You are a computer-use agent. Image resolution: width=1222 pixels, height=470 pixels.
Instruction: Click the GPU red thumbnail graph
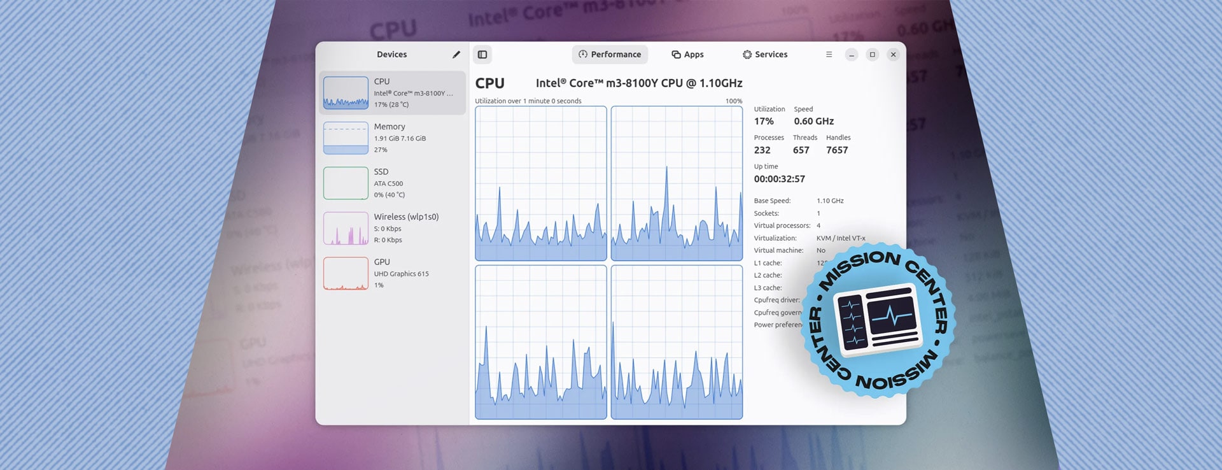click(x=346, y=274)
